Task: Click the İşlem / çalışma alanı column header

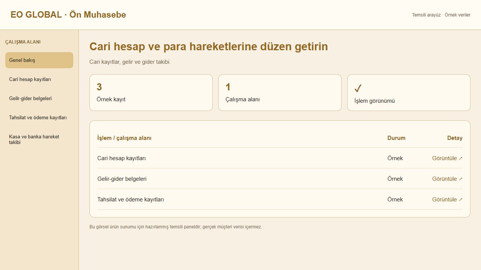Action: [124, 138]
